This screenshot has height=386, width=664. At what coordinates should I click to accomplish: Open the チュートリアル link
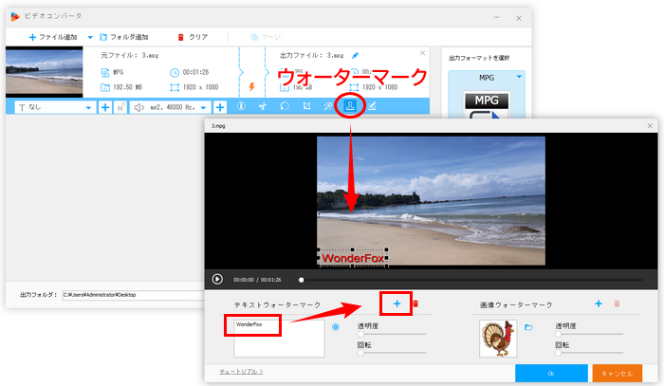pyautogui.click(x=241, y=371)
